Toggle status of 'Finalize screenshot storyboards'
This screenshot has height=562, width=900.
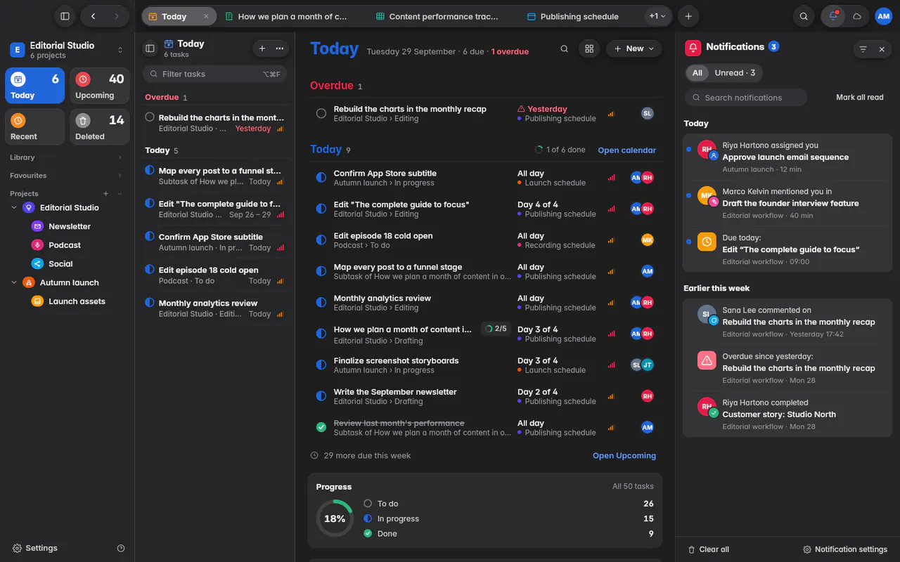321,365
